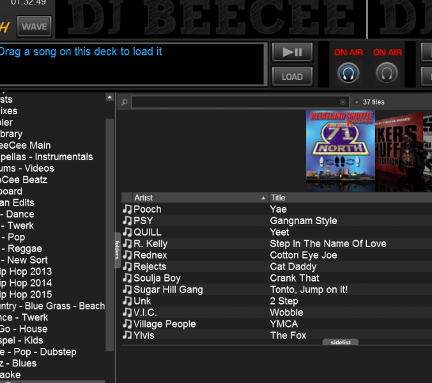
Task: Toggle the blue headphone cue button
Action: point(348,73)
